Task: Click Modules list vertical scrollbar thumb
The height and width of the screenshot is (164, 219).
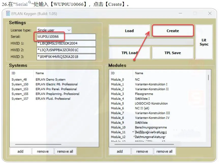Action: coord(208,77)
